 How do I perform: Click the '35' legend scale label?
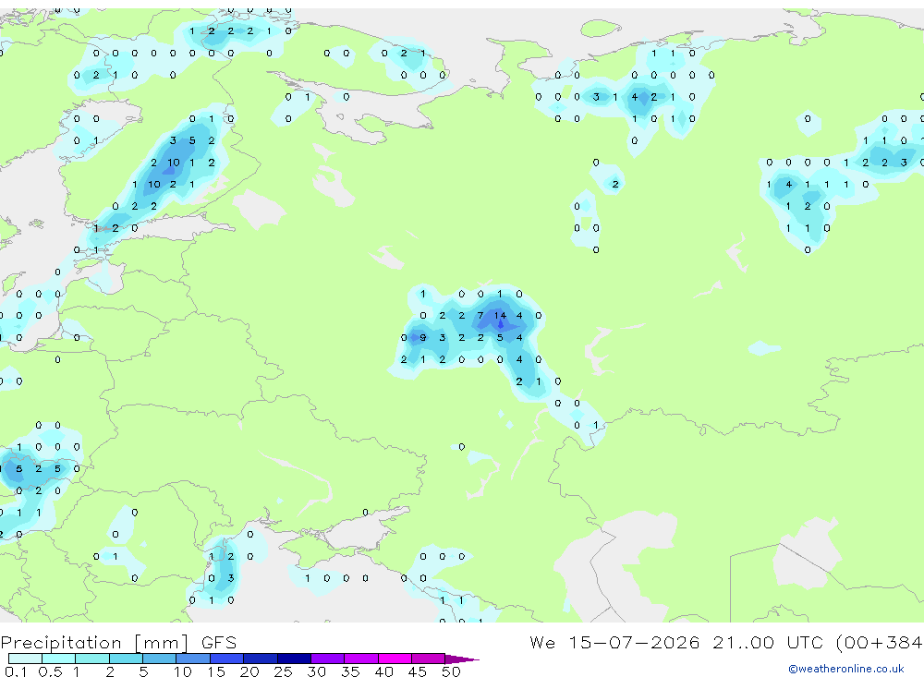tap(350, 671)
